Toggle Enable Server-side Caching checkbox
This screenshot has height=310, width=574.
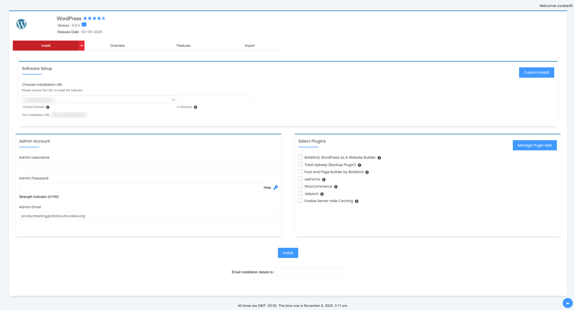(300, 201)
